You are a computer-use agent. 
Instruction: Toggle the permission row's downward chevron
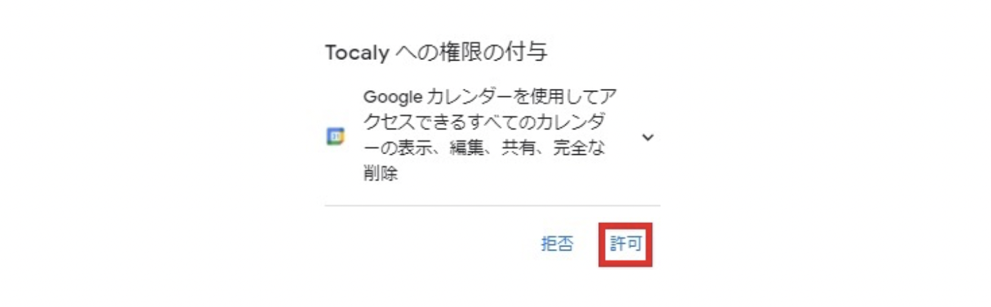pyautogui.click(x=647, y=136)
